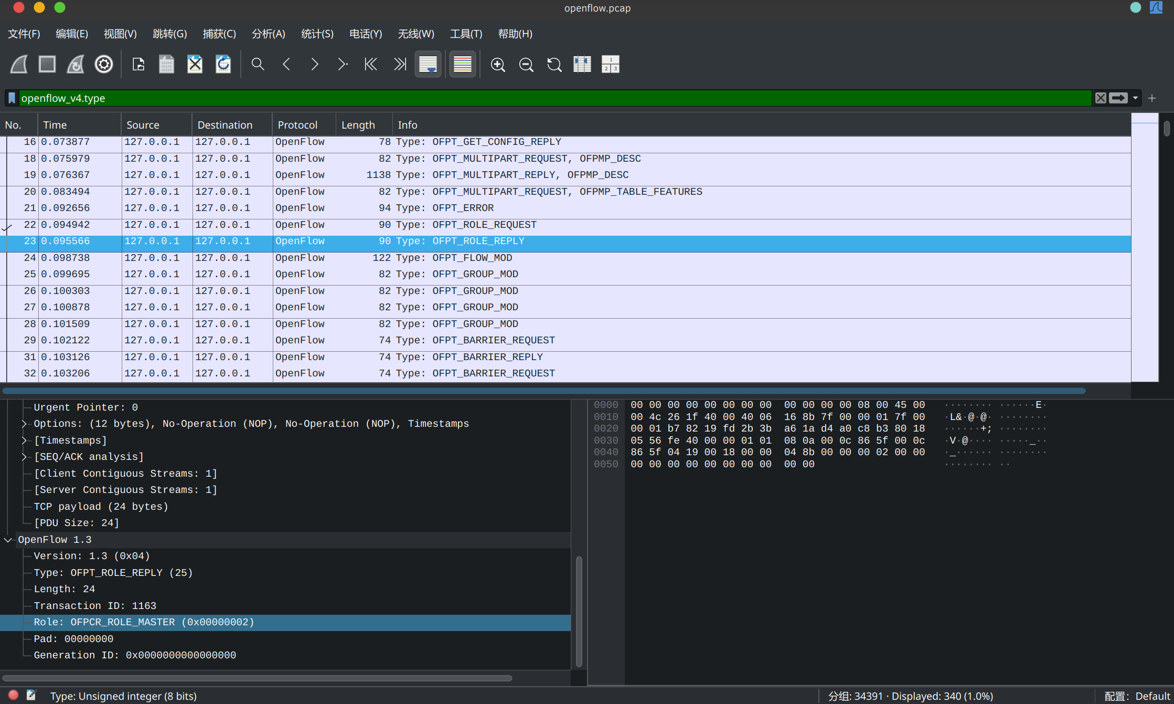Toggle auto scroll during live capture
This screenshot has width=1174, height=704.
(x=428, y=65)
